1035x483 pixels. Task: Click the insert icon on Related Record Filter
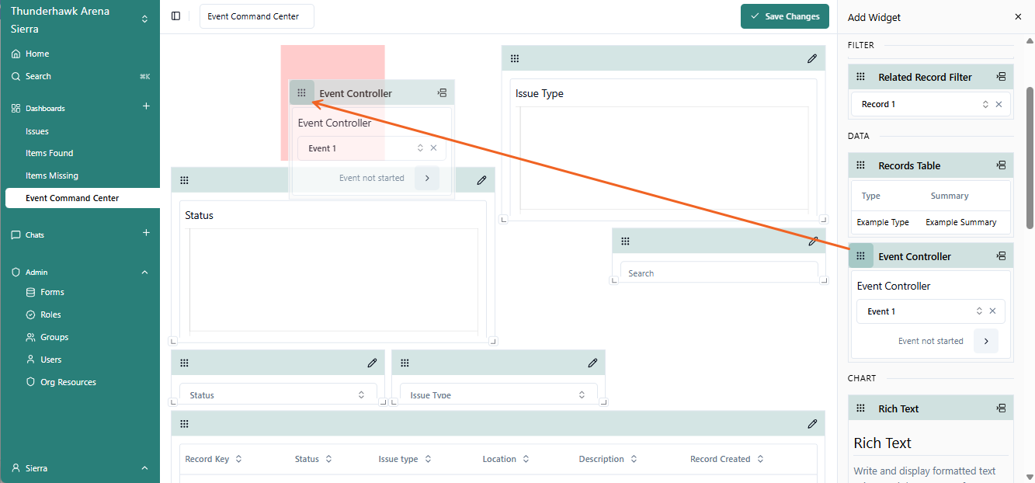1001,77
